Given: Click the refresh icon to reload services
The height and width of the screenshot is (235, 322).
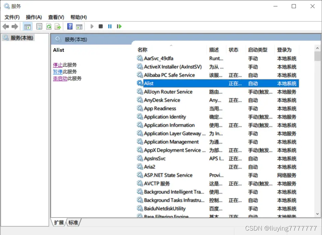Looking at the screenshot, I should click(x=48, y=26).
